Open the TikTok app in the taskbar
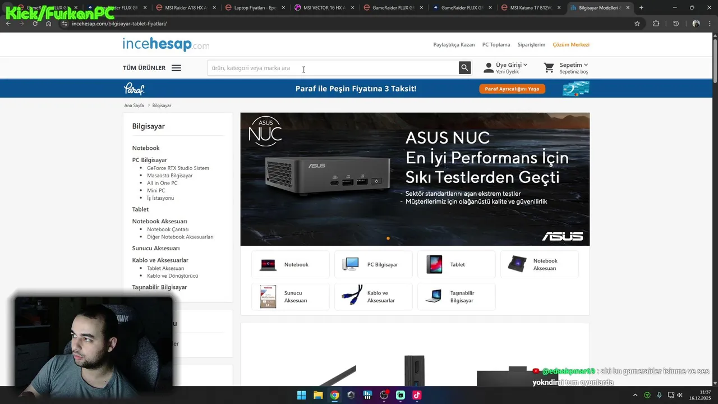The width and height of the screenshot is (718, 404). coord(417,395)
